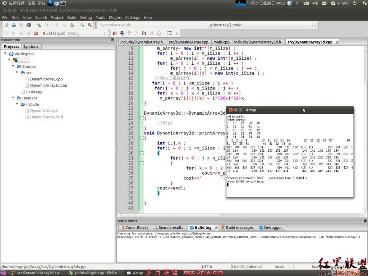Open the printArray() : void function dropdown

point(263,25)
